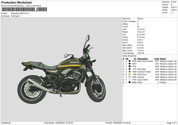Image resolution: width=178 pixels, height=125 pixels.
Task: Click the 'Super White' description text
Action: 143,80
